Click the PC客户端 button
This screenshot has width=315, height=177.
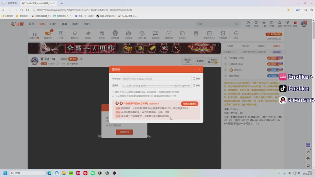click(274, 34)
